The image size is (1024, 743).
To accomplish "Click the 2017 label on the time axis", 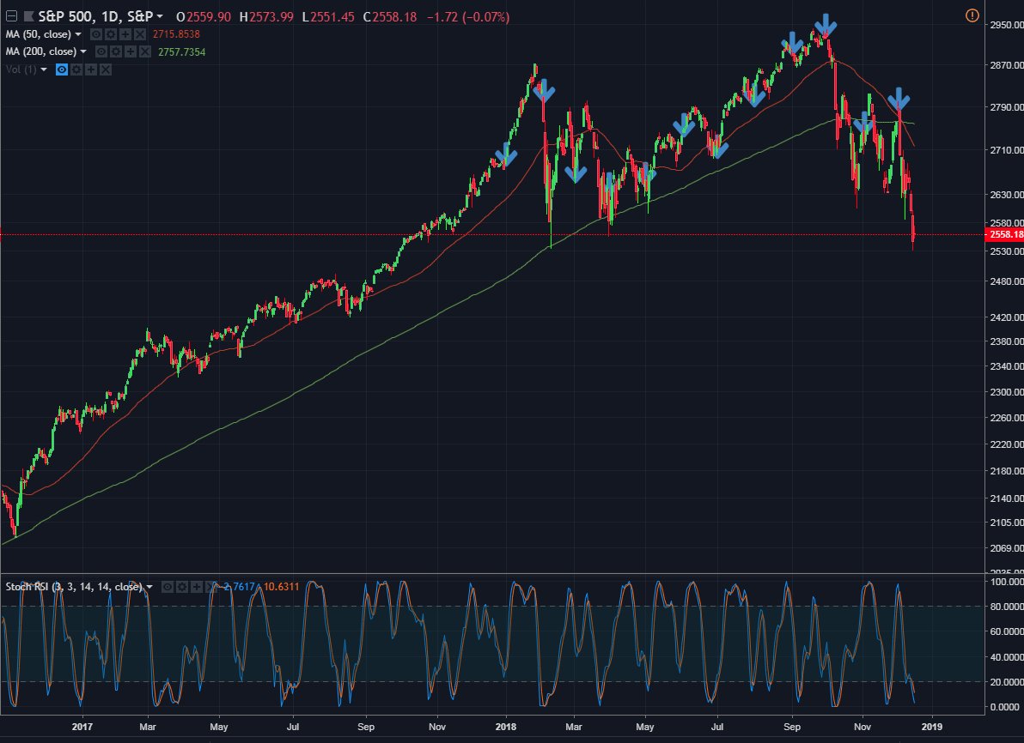I will click(82, 727).
